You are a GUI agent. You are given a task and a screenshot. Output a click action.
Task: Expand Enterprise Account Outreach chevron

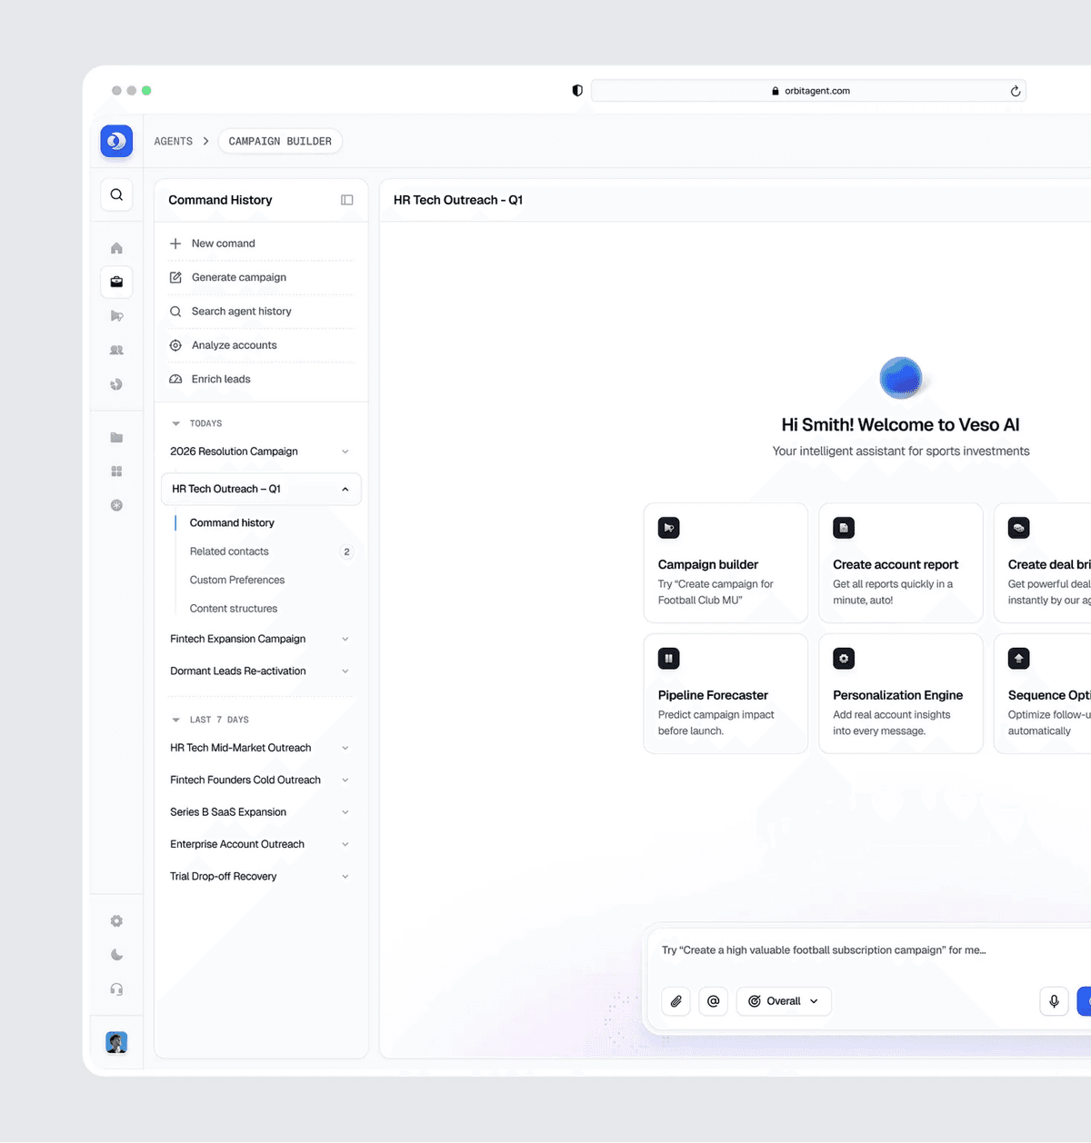pyautogui.click(x=345, y=845)
